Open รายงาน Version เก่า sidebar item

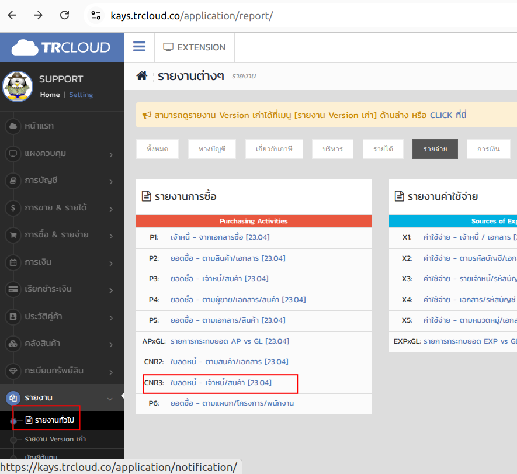pyautogui.click(x=55, y=439)
